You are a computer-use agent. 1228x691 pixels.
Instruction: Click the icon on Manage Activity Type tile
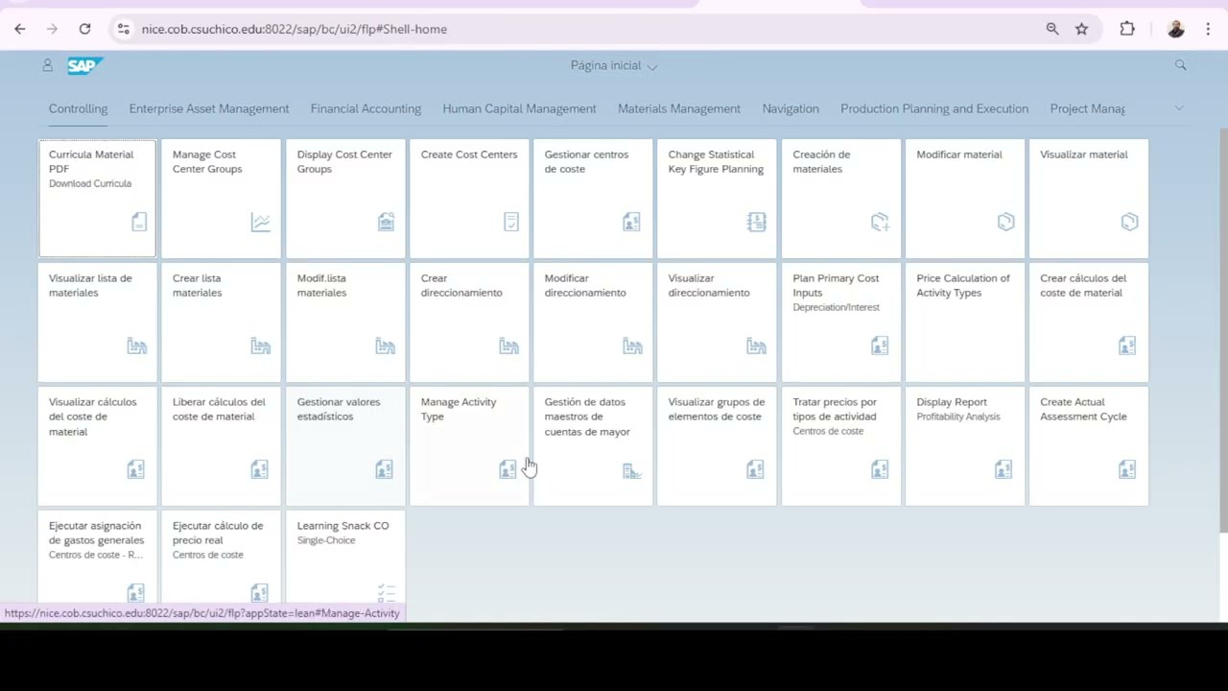point(508,469)
